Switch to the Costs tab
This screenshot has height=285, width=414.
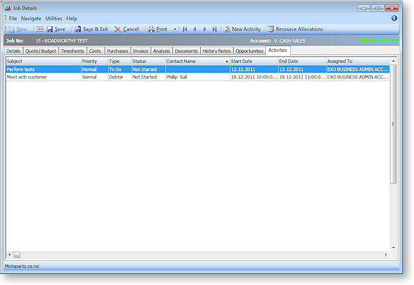[x=95, y=51]
